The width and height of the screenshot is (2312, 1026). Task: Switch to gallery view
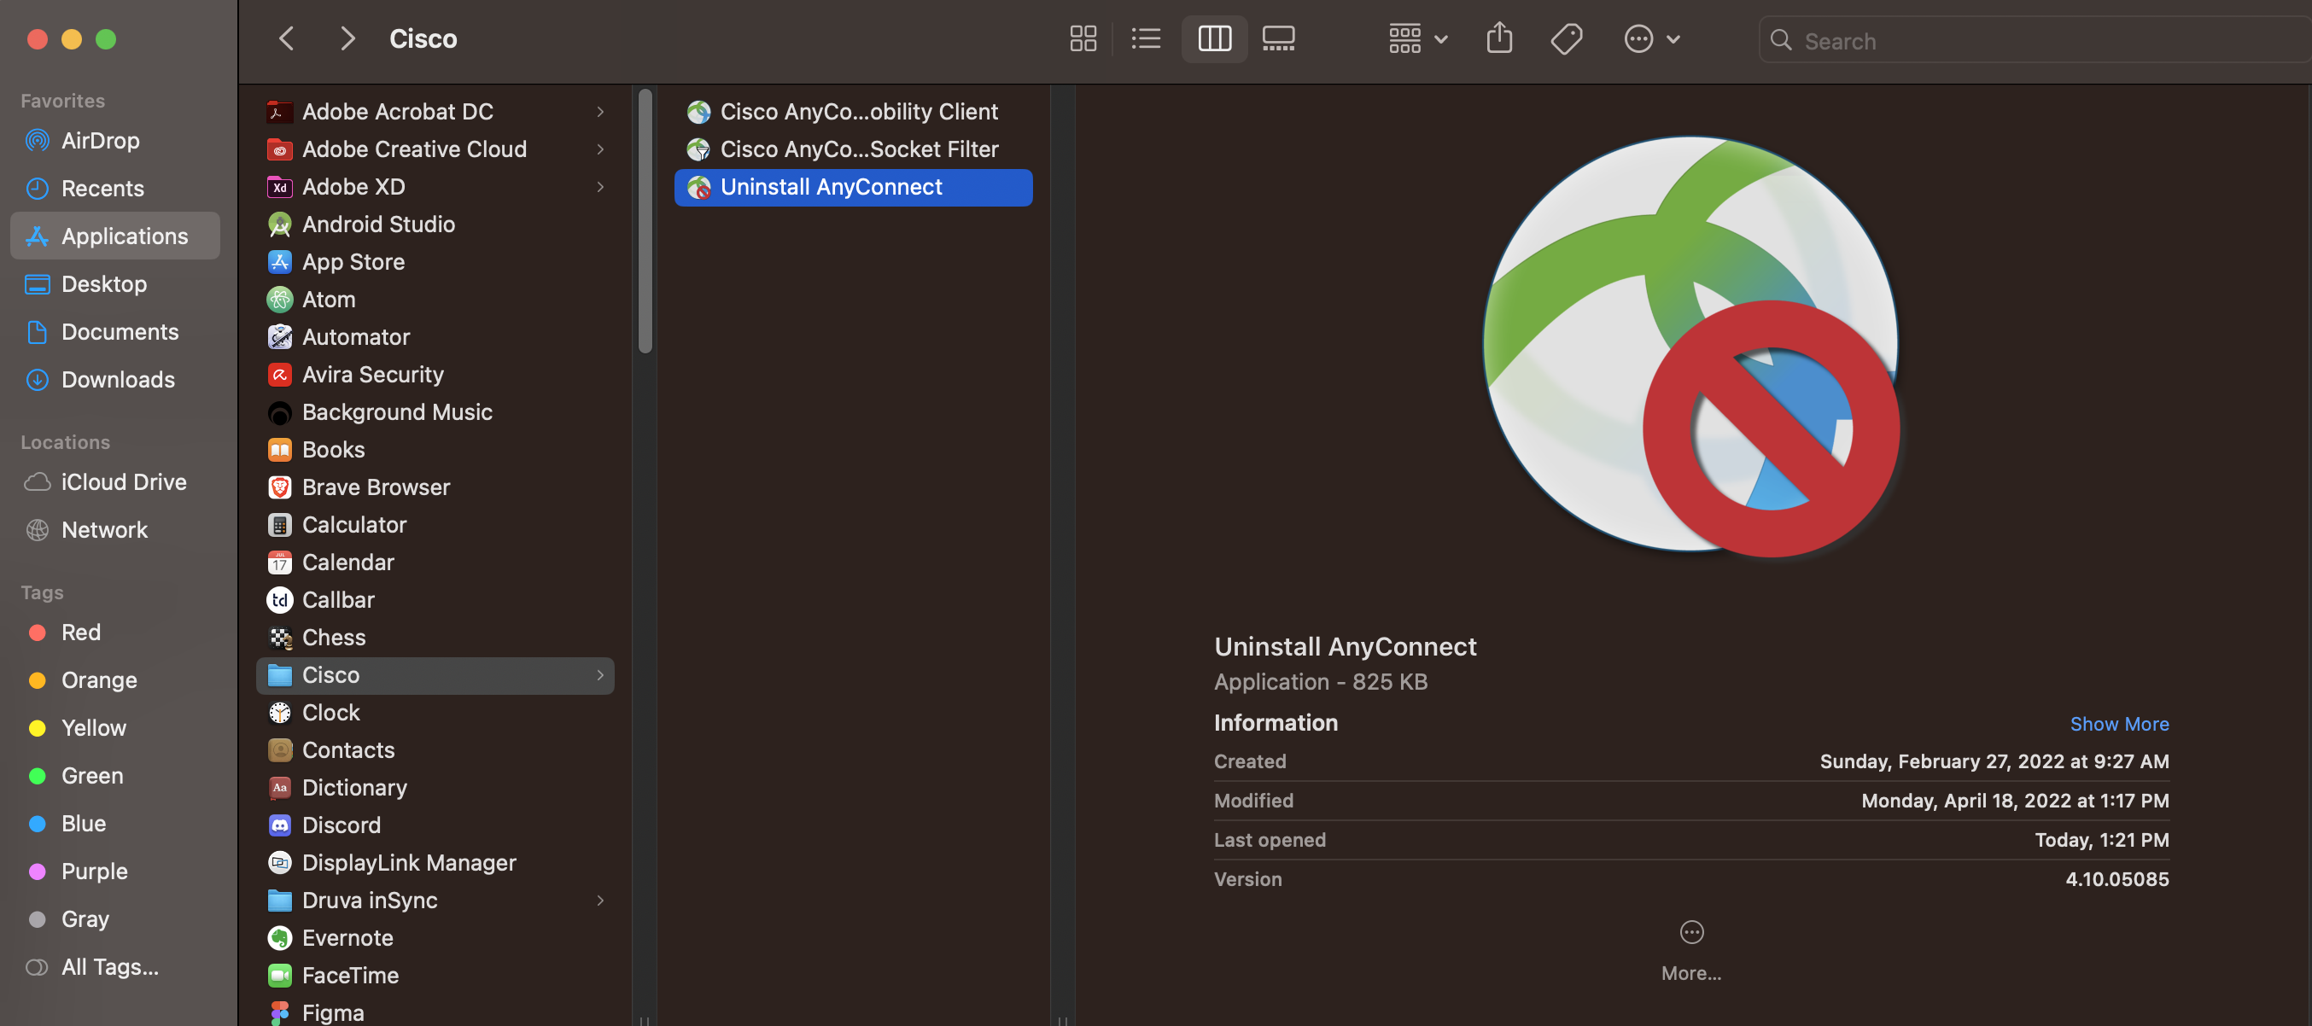pos(1278,38)
